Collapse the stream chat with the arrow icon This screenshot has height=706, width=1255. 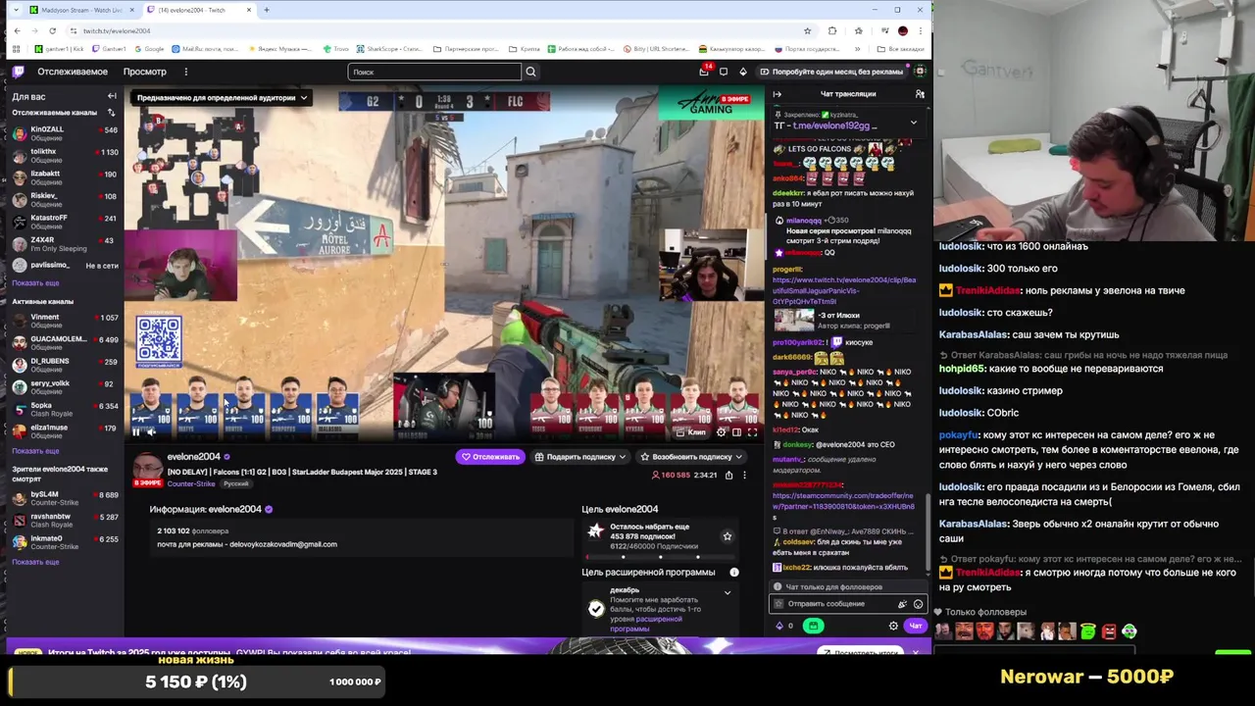pos(778,94)
